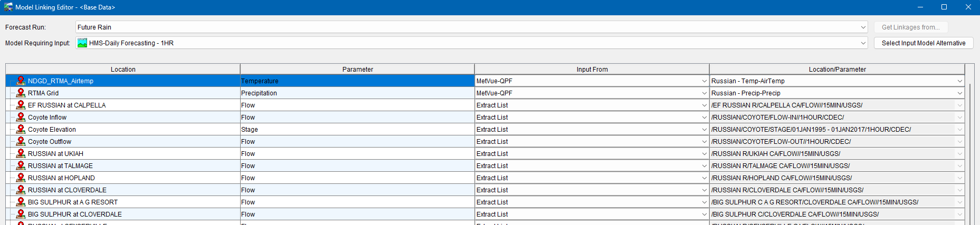Image resolution: width=980 pixels, height=225 pixels.
Task: Open the Forecast Run dropdown
Action: tap(863, 27)
